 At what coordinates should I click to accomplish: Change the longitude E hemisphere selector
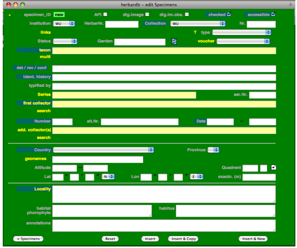pos(197,177)
